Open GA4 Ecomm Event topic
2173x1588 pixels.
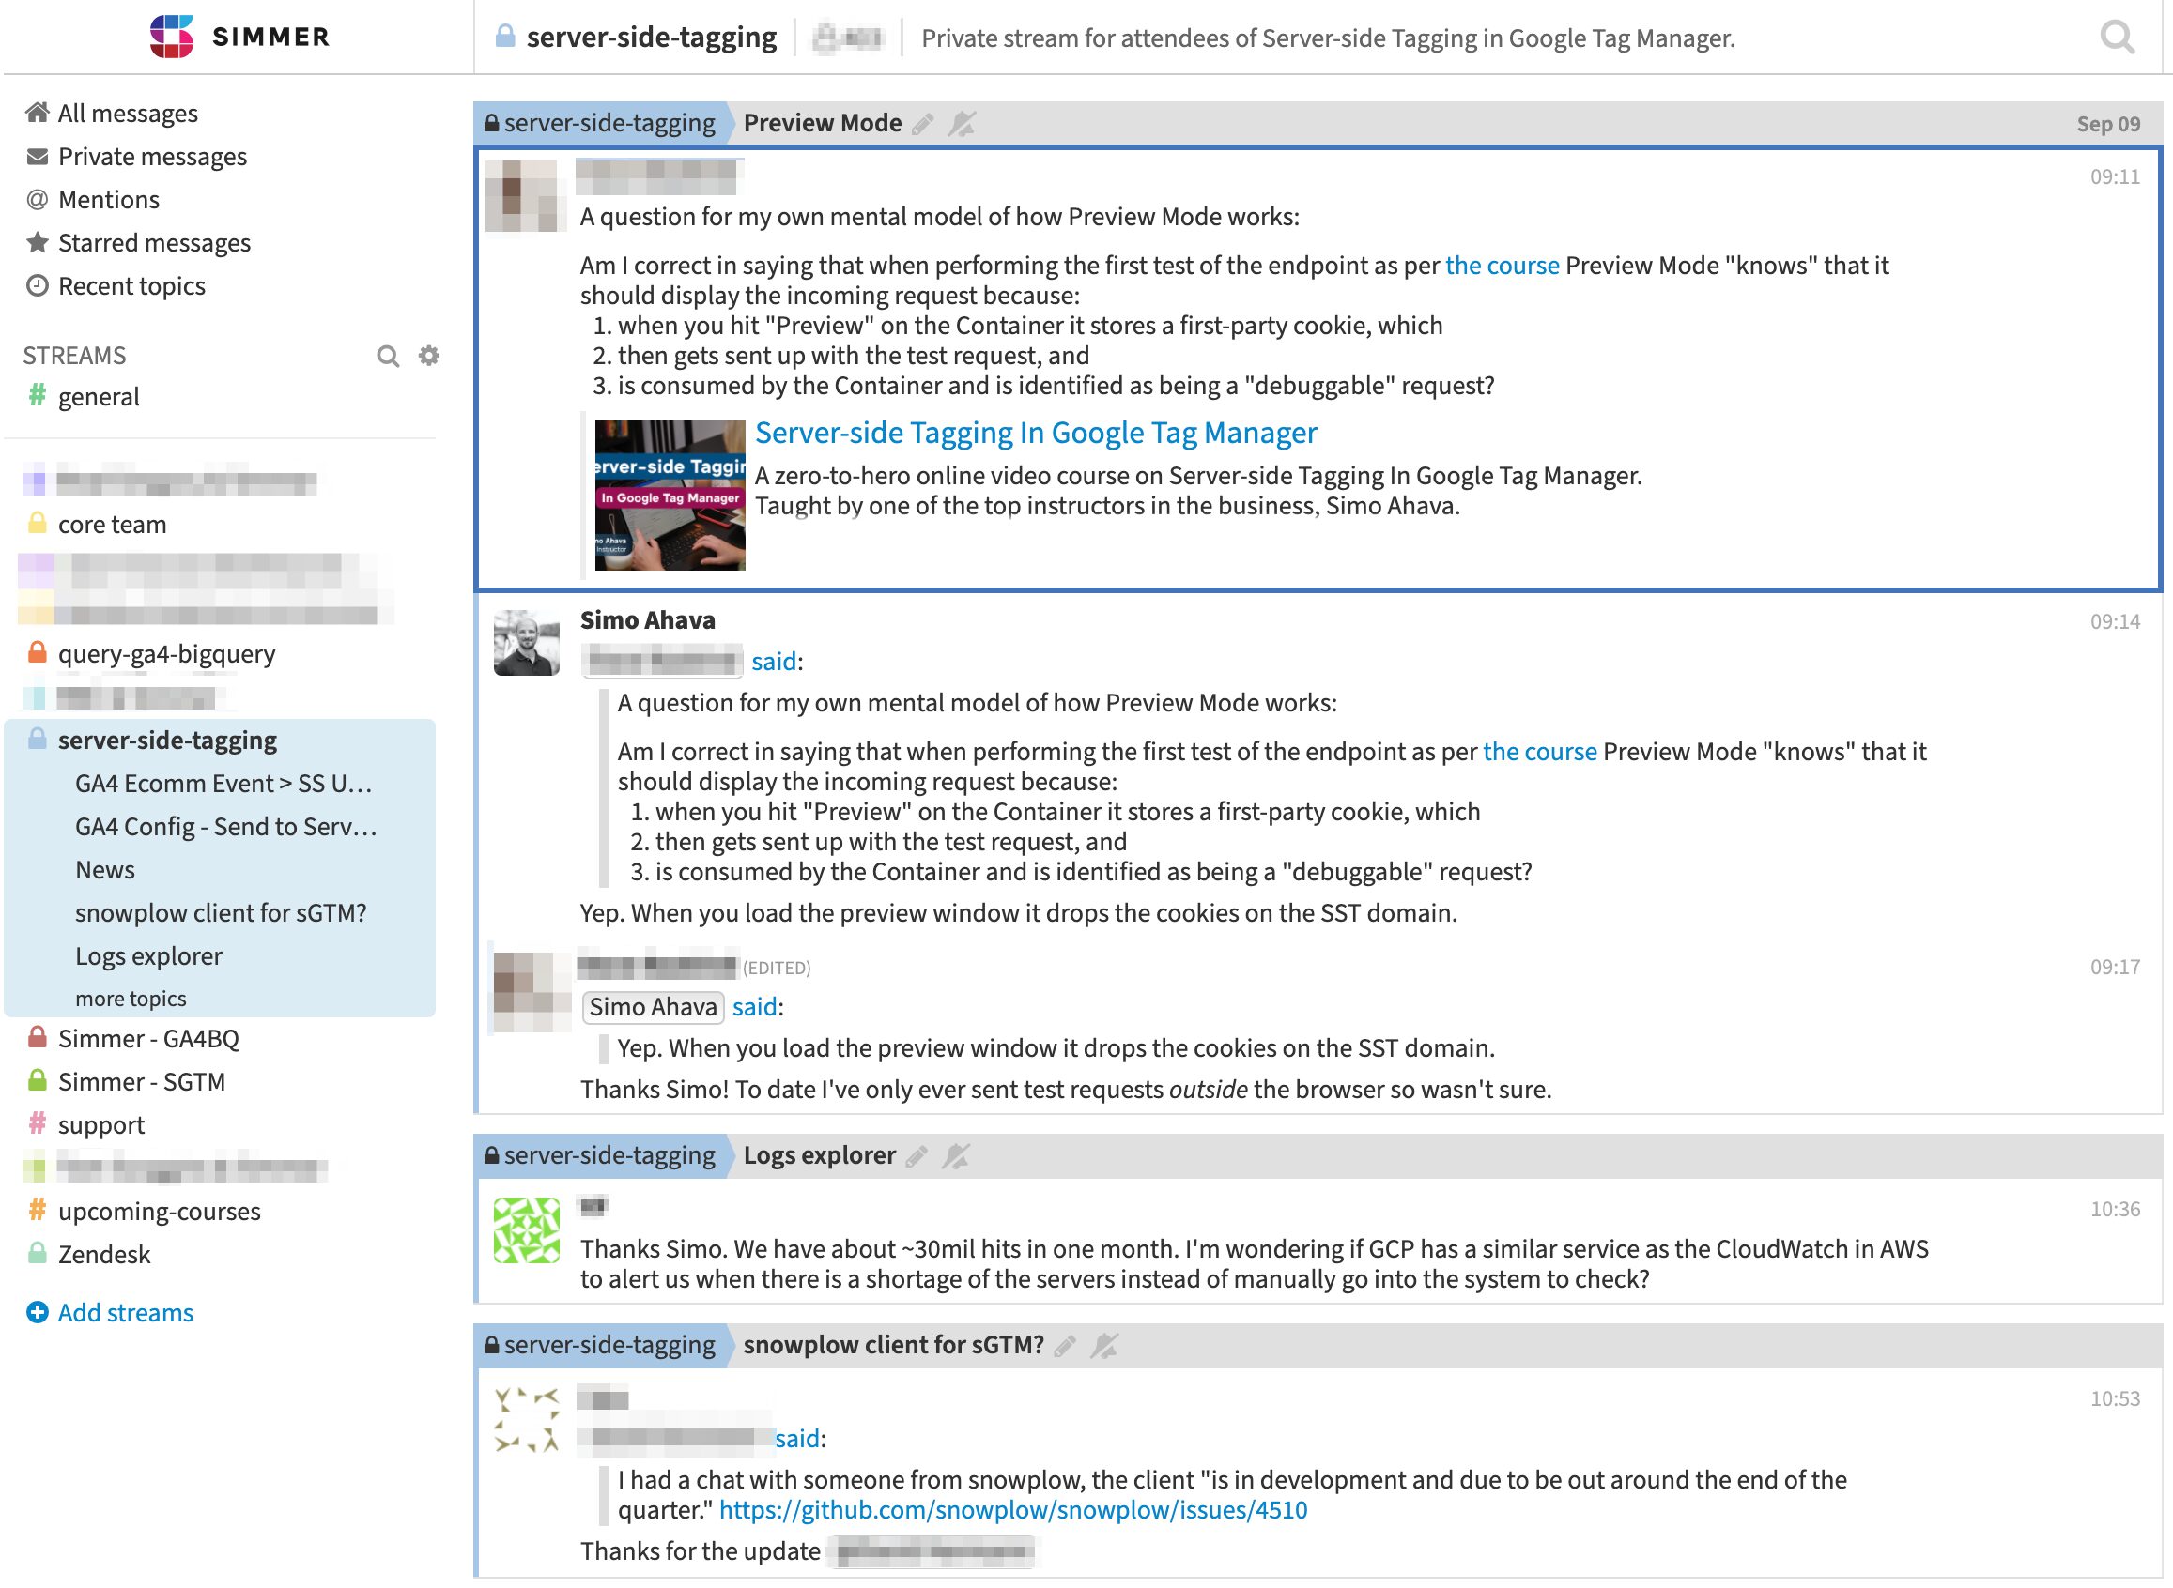coord(223,784)
